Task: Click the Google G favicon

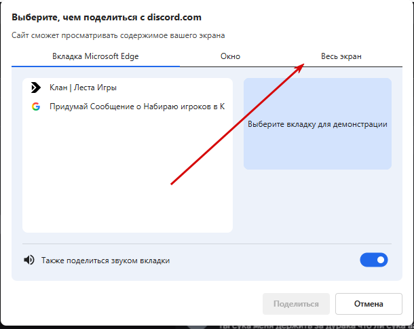Action: coord(36,107)
